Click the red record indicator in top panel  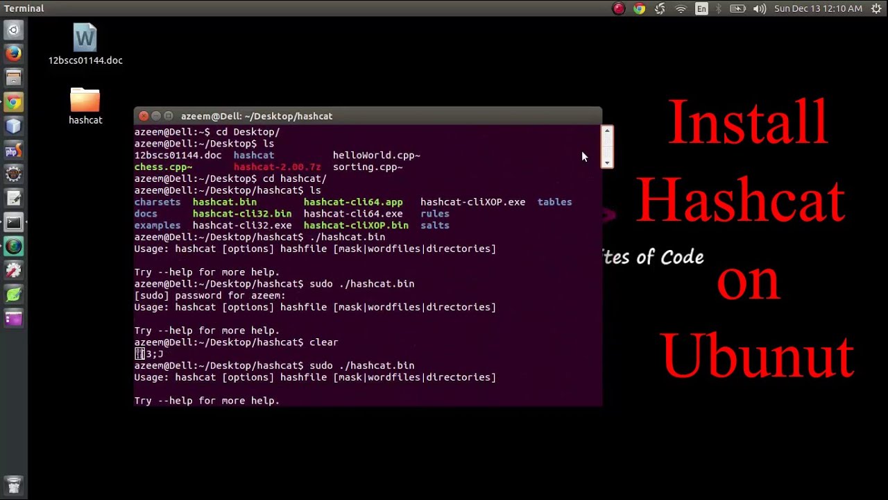(x=618, y=8)
